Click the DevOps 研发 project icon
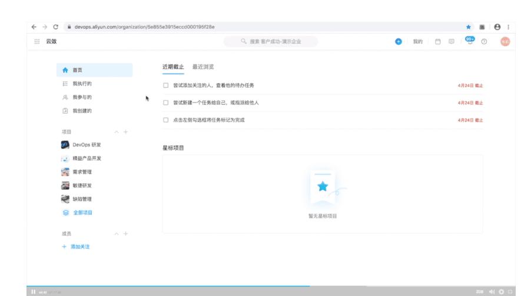 point(65,145)
